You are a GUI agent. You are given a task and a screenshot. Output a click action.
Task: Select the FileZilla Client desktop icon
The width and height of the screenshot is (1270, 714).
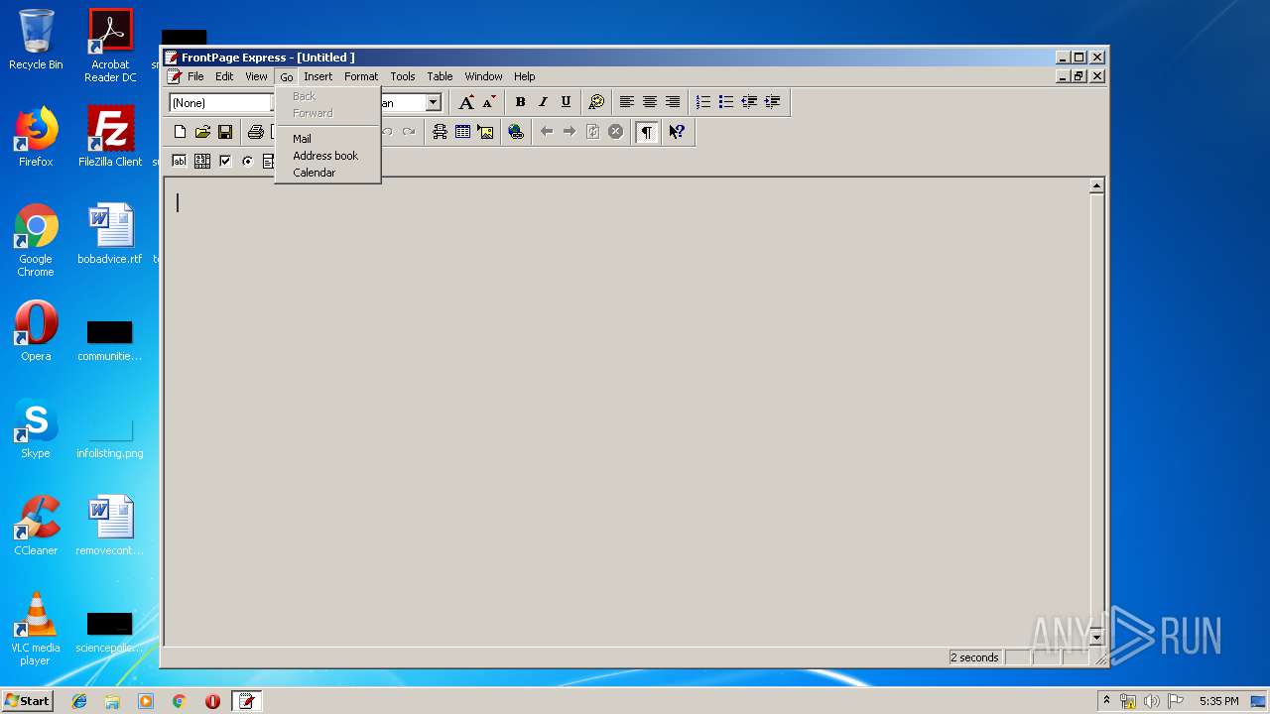pyautogui.click(x=110, y=137)
